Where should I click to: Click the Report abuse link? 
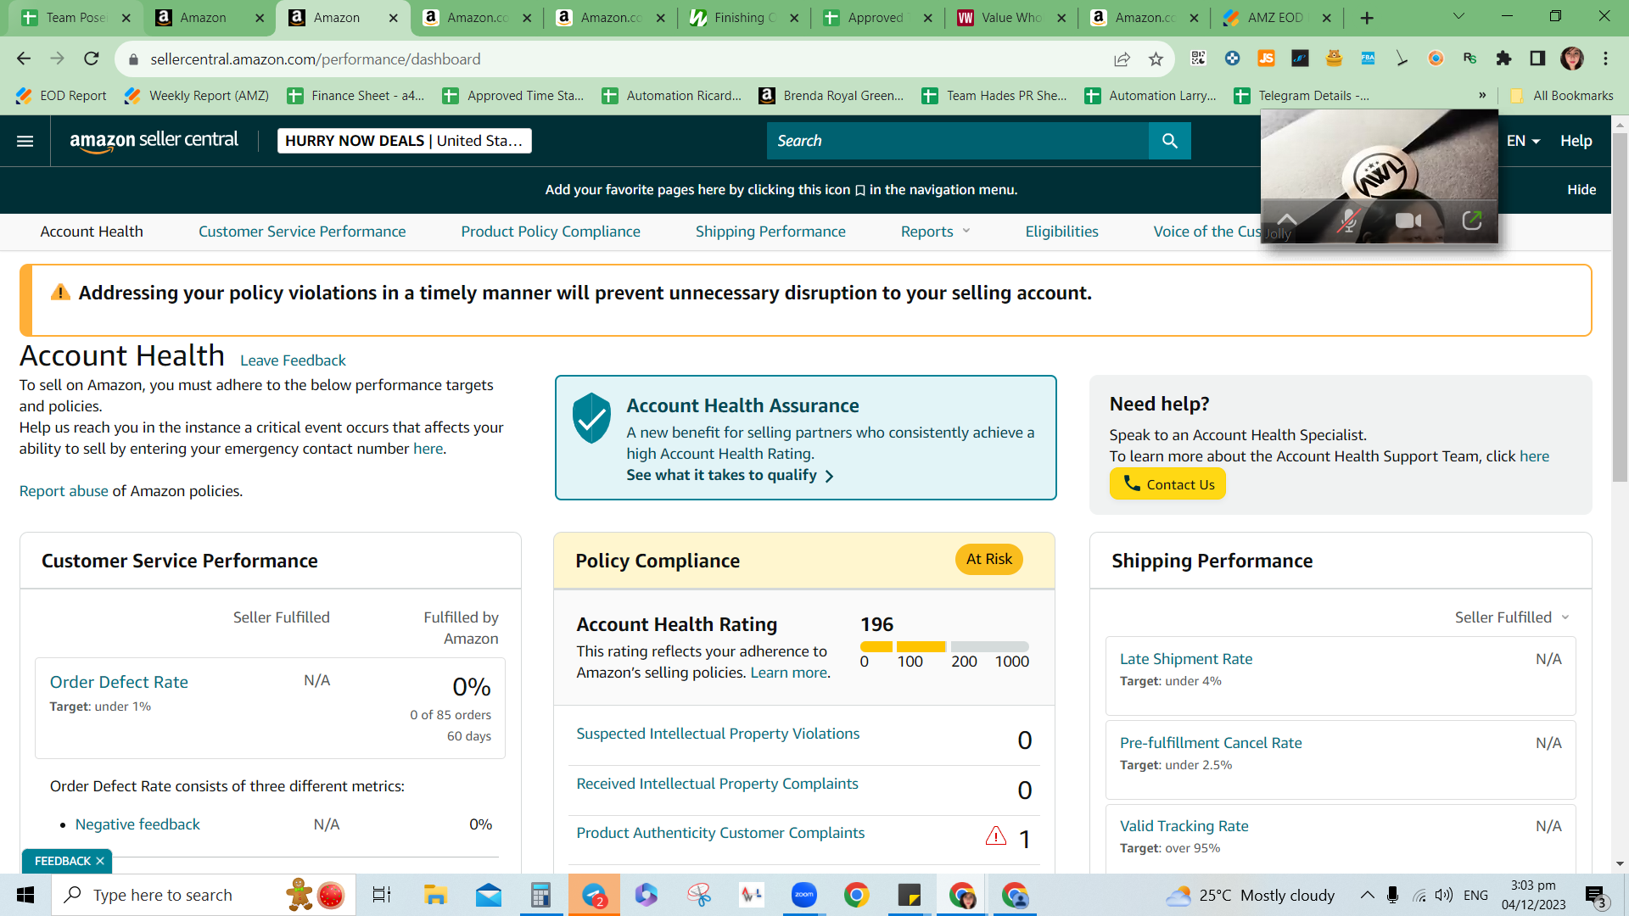[x=64, y=491]
